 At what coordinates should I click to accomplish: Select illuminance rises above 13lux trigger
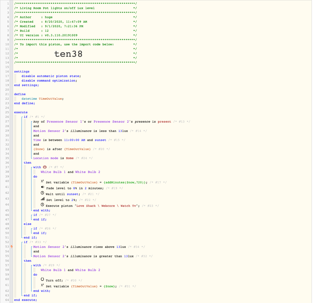click(79, 247)
